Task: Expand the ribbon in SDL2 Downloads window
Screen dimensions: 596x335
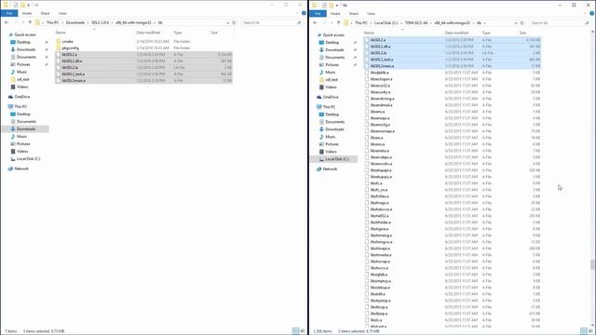Action: (x=297, y=13)
